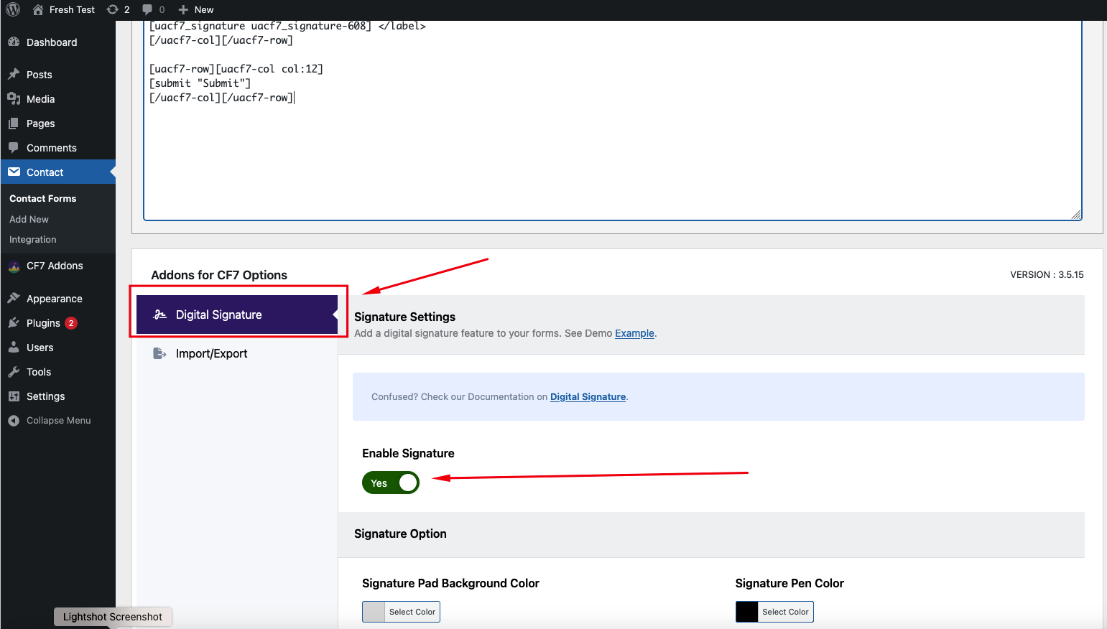Click the Import/Export file icon
The height and width of the screenshot is (629, 1107).
(x=159, y=353)
